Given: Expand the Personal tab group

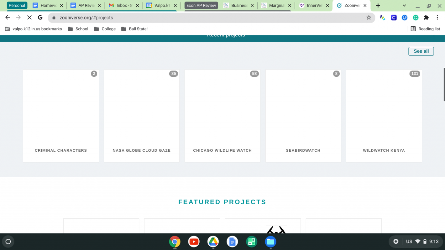Looking at the screenshot, I should pos(17,6).
